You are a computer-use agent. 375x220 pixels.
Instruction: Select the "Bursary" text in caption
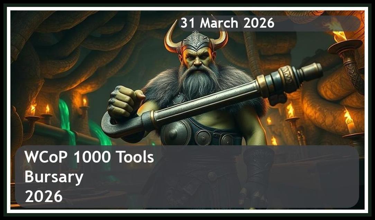click(x=54, y=178)
